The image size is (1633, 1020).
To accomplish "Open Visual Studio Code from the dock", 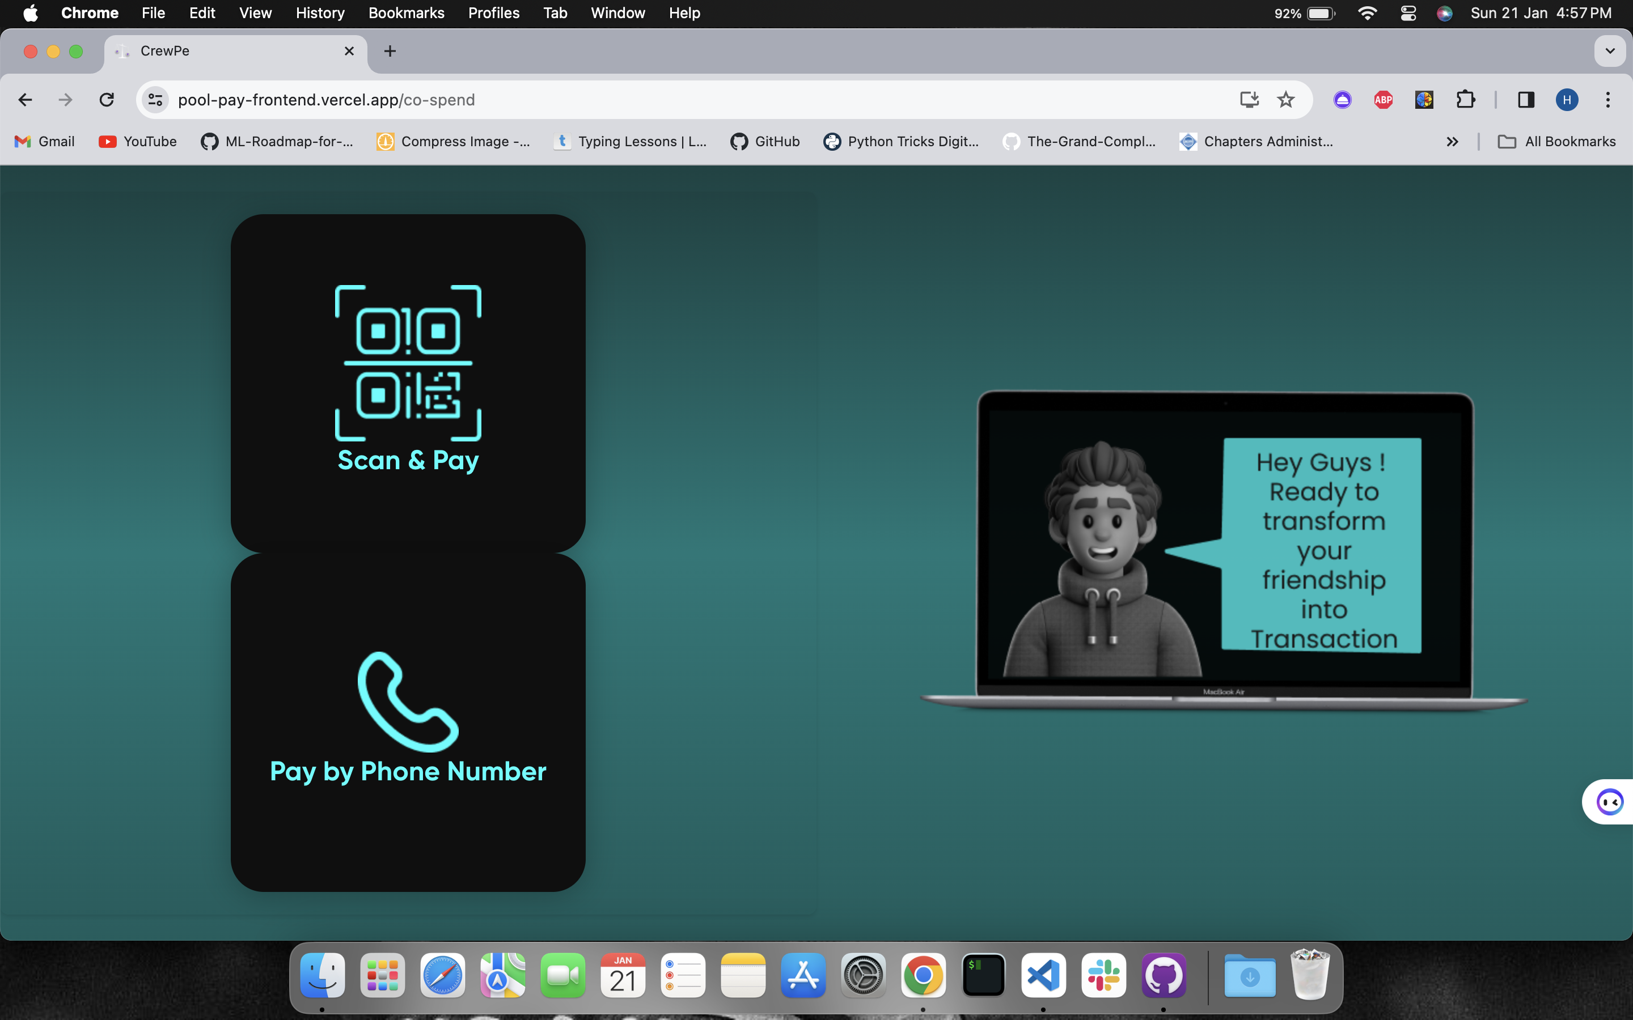I will click(1043, 975).
